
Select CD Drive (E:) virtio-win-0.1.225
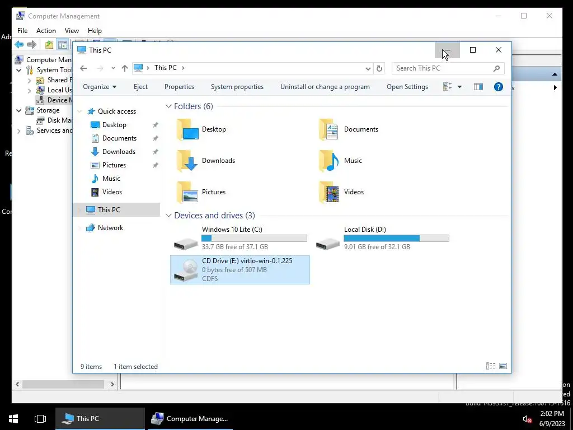[240, 270]
